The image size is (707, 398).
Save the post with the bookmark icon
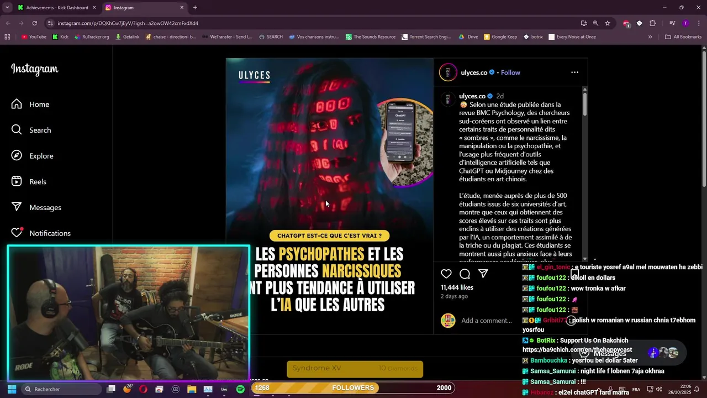click(575, 274)
